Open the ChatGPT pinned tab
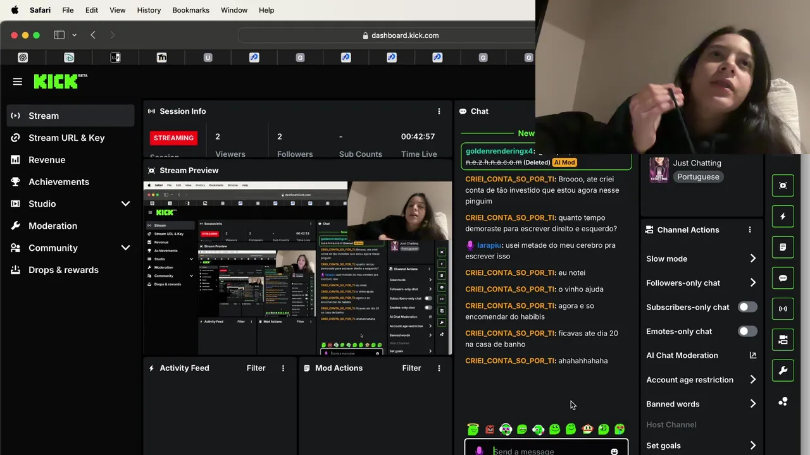The image size is (810, 455). [23, 58]
